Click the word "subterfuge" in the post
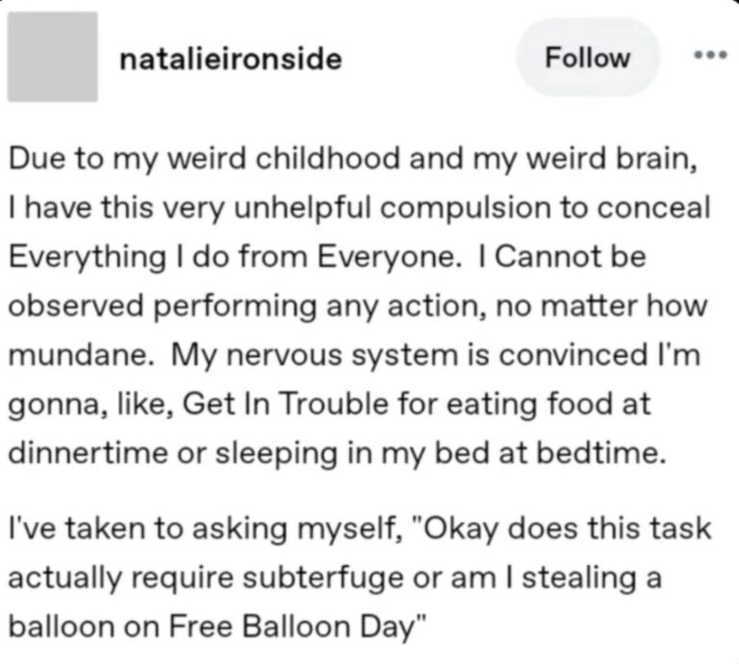This screenshot has height=664, width=739. click(x=323, y=577)
